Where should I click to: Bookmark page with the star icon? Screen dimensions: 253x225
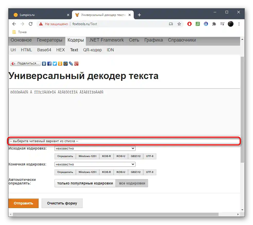179,24
